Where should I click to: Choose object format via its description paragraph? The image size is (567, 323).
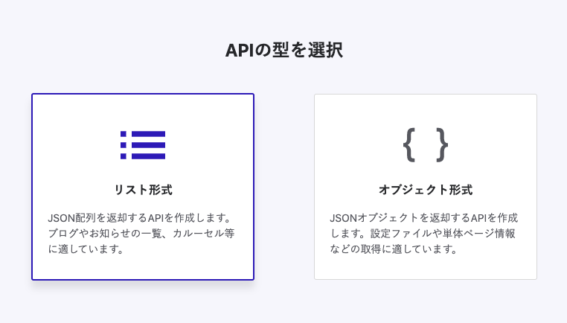(423, 234)
